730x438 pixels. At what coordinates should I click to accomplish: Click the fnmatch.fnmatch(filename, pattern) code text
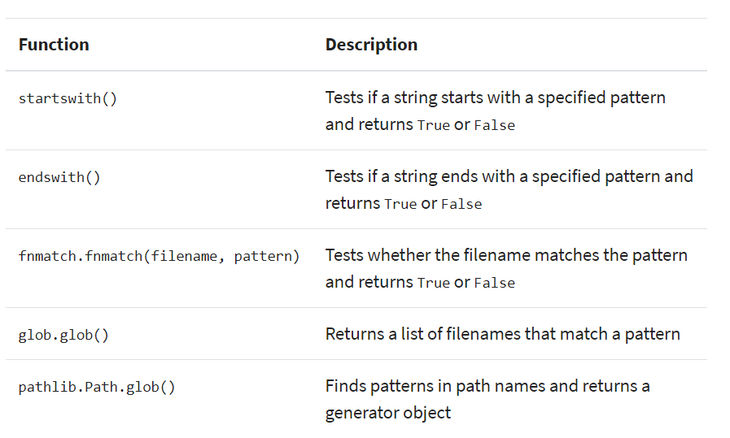[x=159, y=256]
